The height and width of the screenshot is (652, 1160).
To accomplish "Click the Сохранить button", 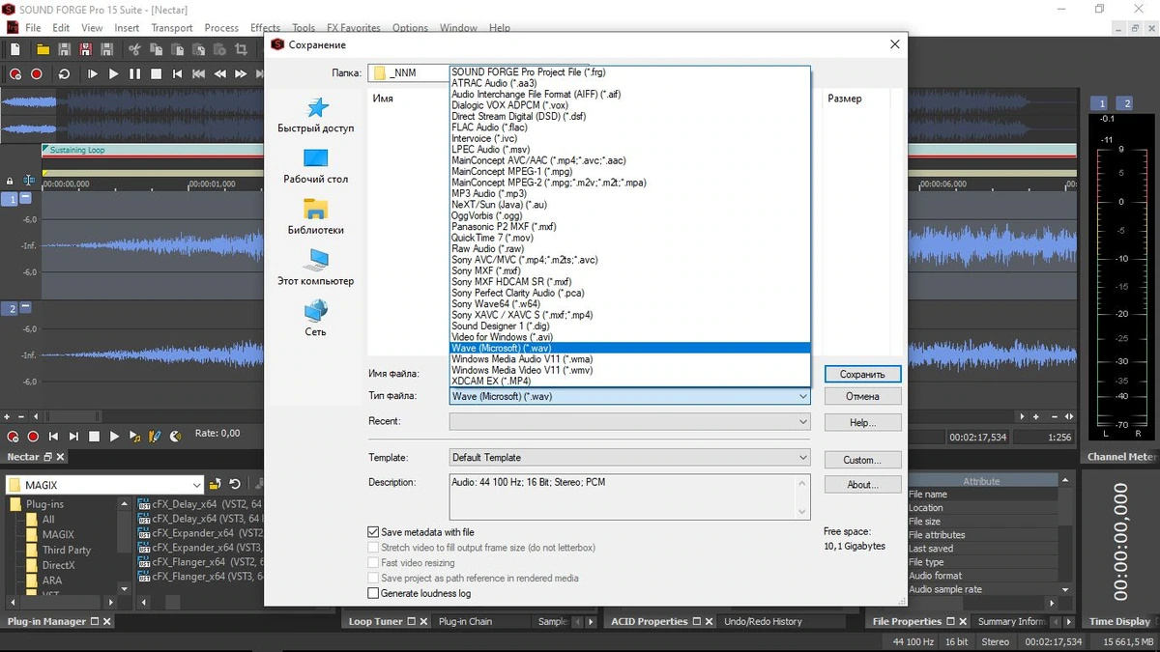I will (862, 374).
